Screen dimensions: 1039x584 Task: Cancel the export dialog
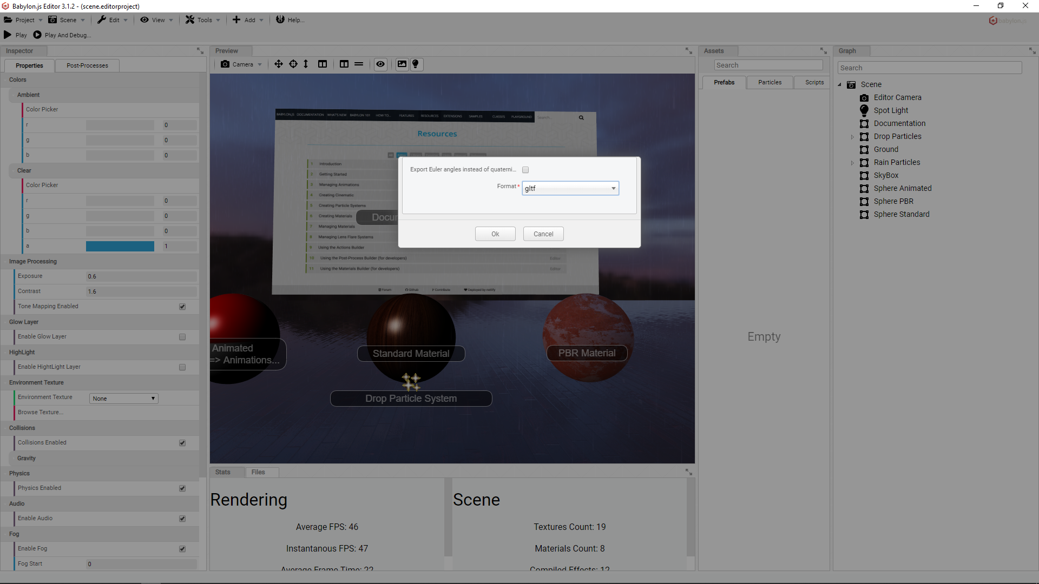(x=543, y=234)
